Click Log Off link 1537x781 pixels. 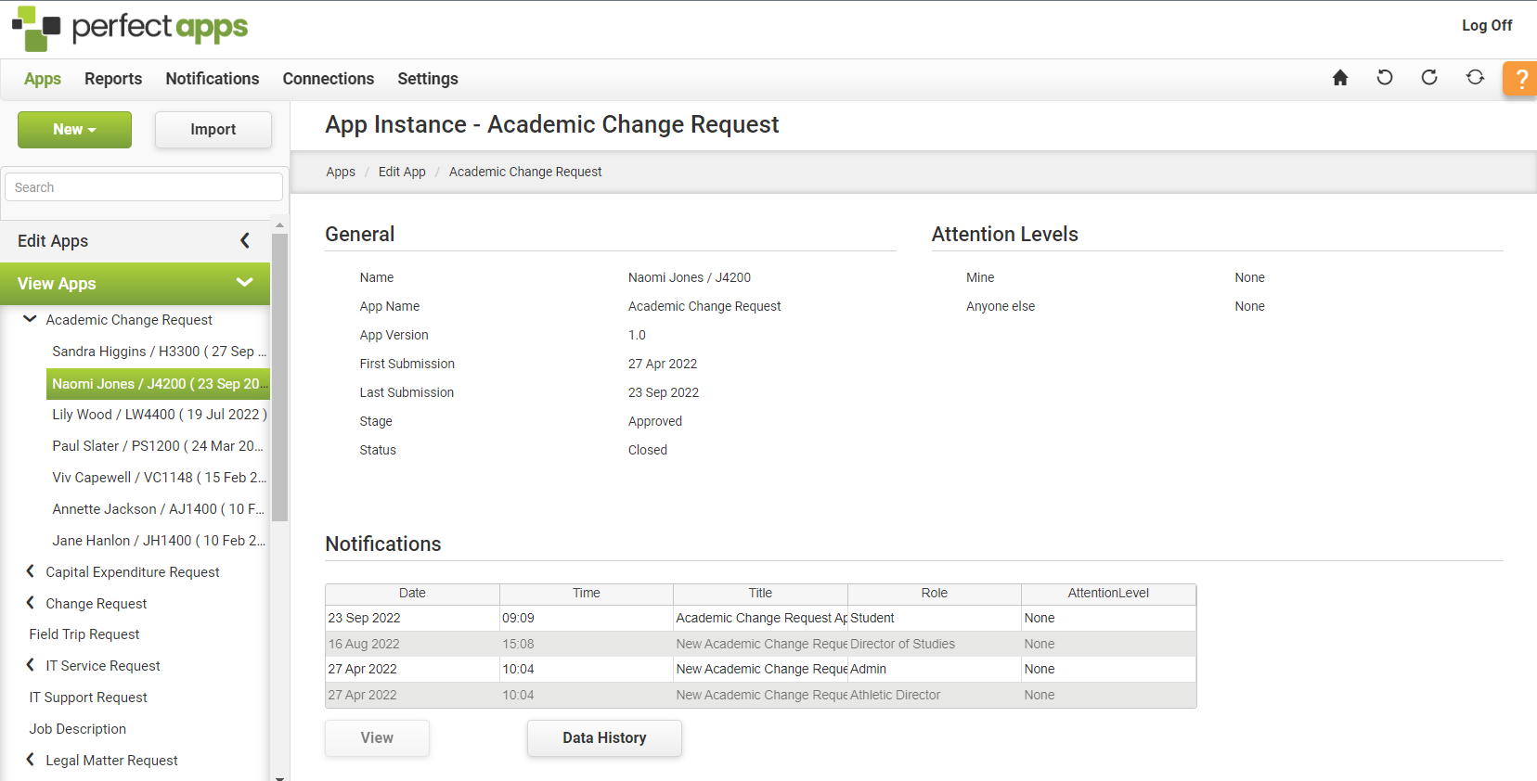coord(1487,25)
